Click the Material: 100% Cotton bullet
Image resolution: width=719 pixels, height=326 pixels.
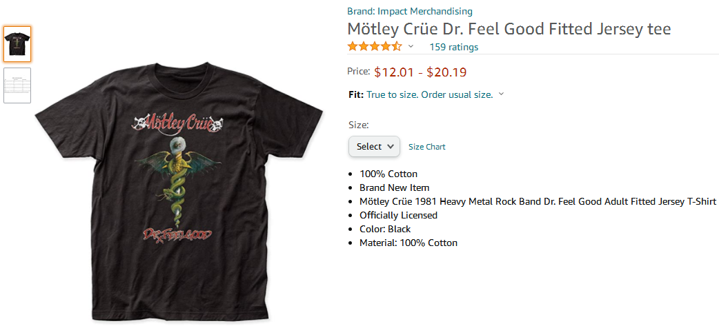(x=408, y=243)
